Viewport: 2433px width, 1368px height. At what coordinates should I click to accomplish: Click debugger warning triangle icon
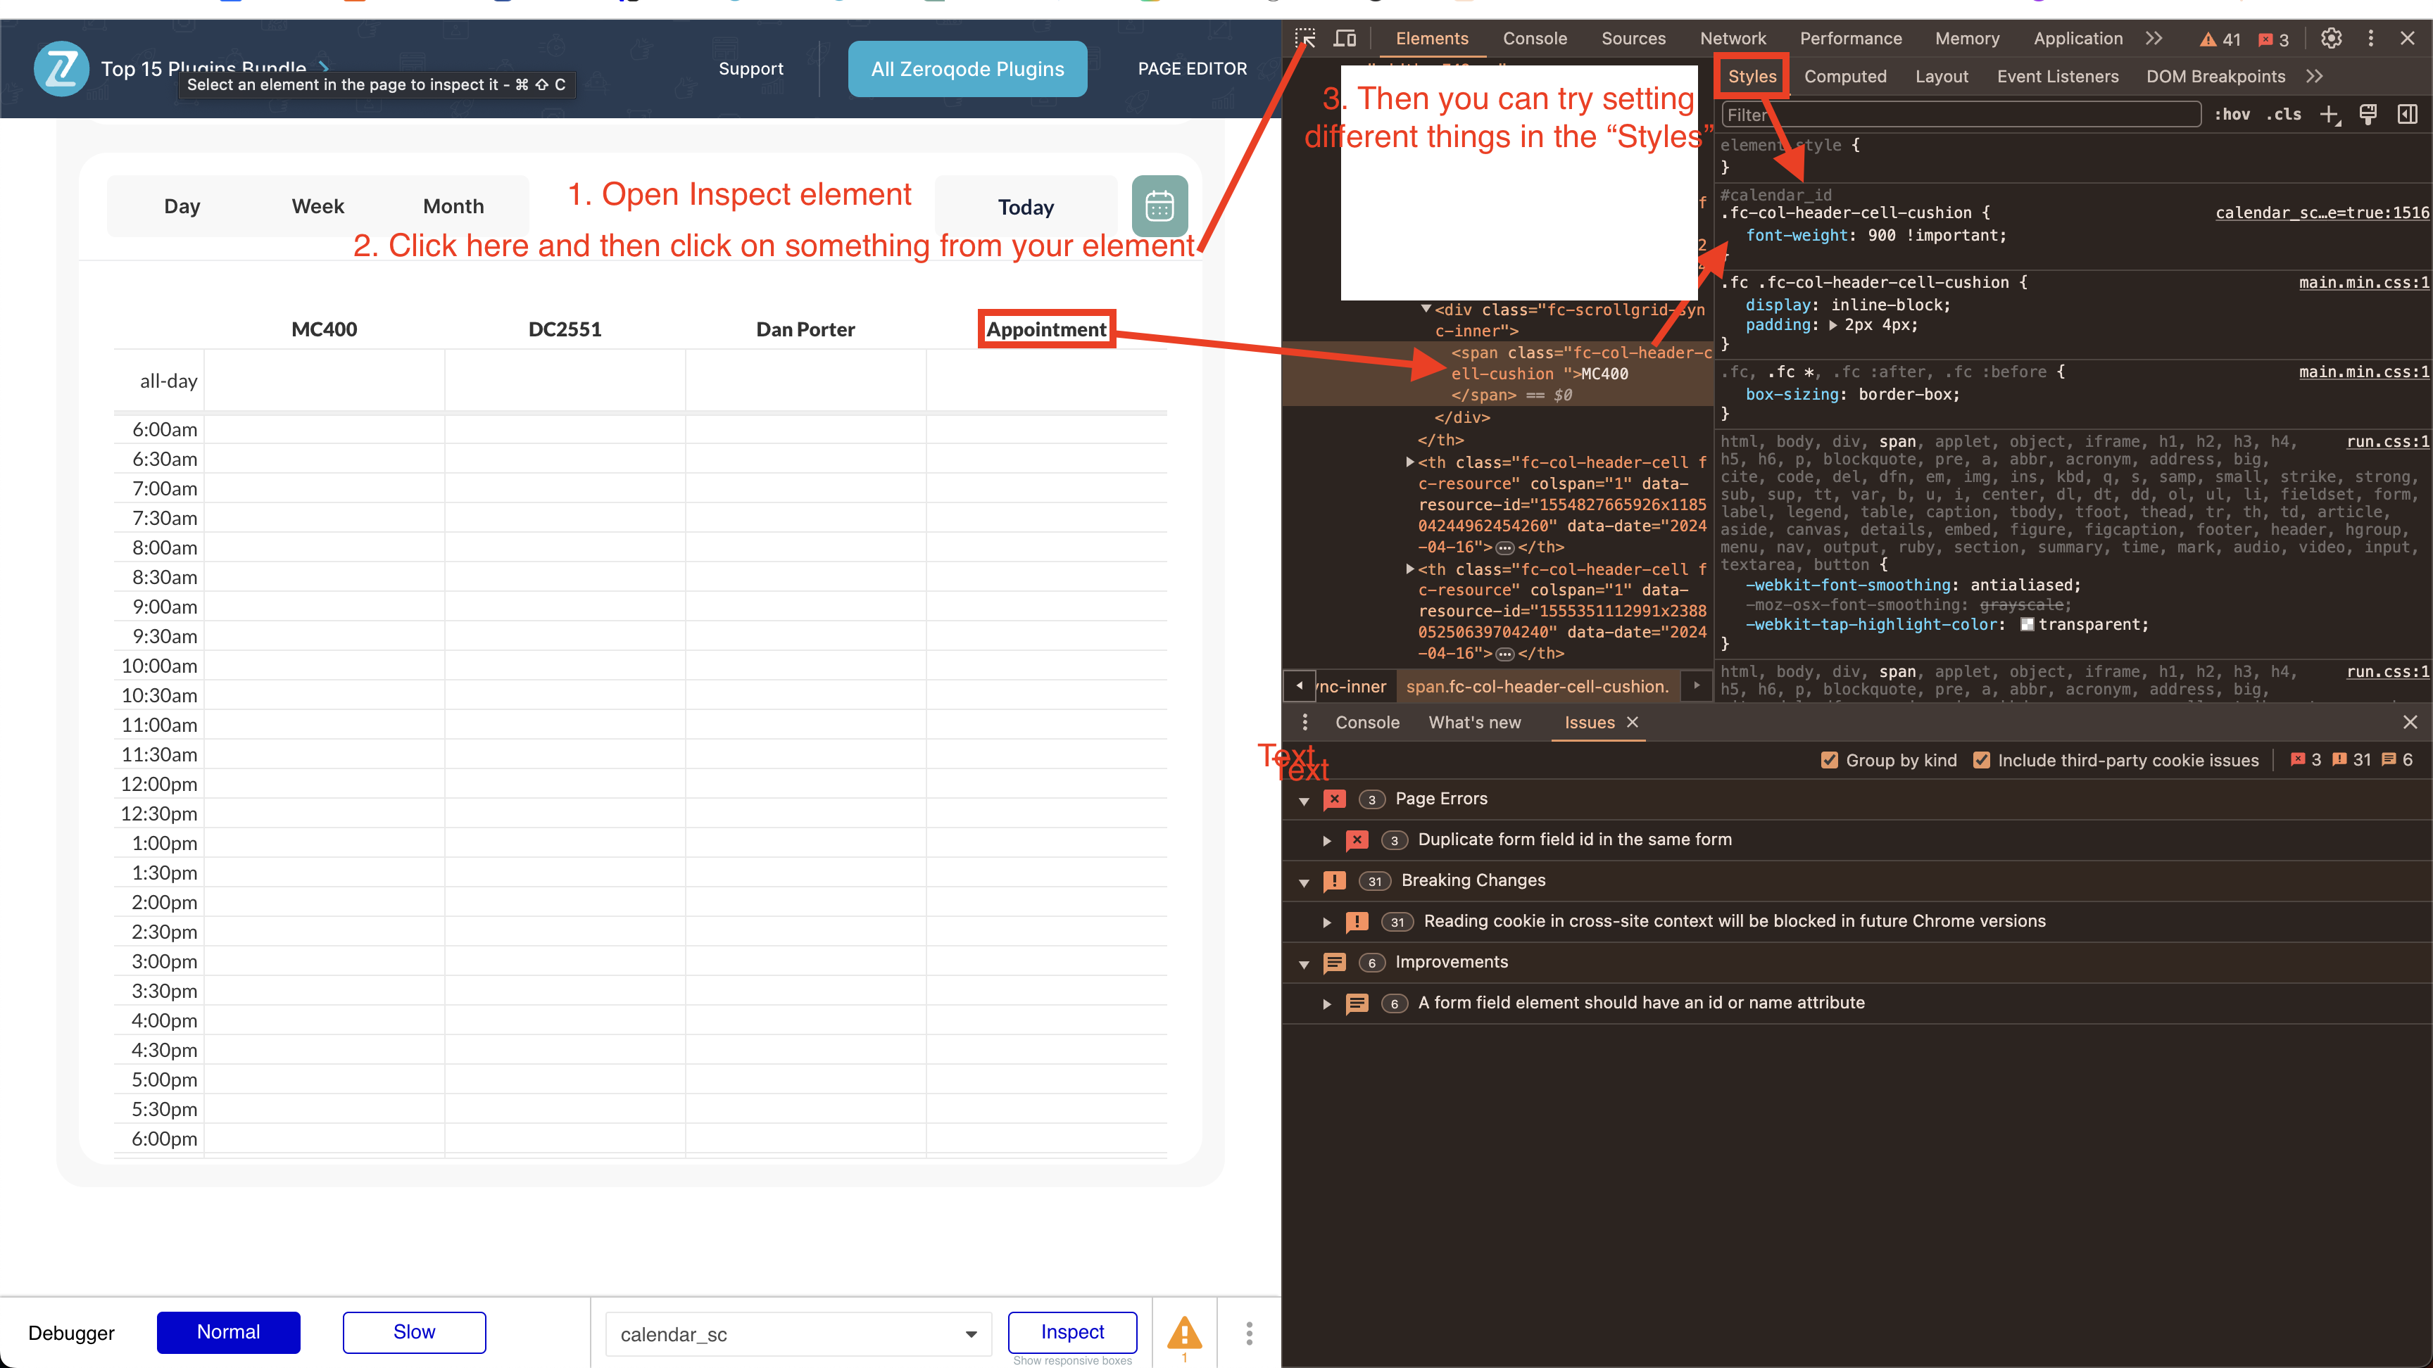[x=1184, y=1333]
